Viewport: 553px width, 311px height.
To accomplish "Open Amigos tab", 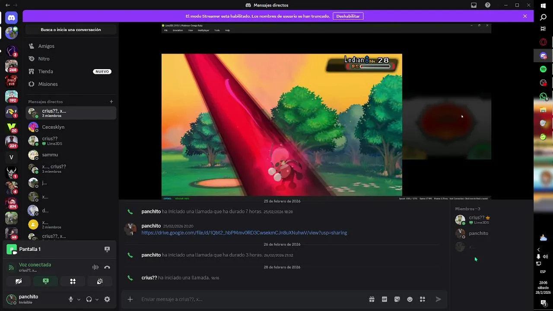I will 71,46.
